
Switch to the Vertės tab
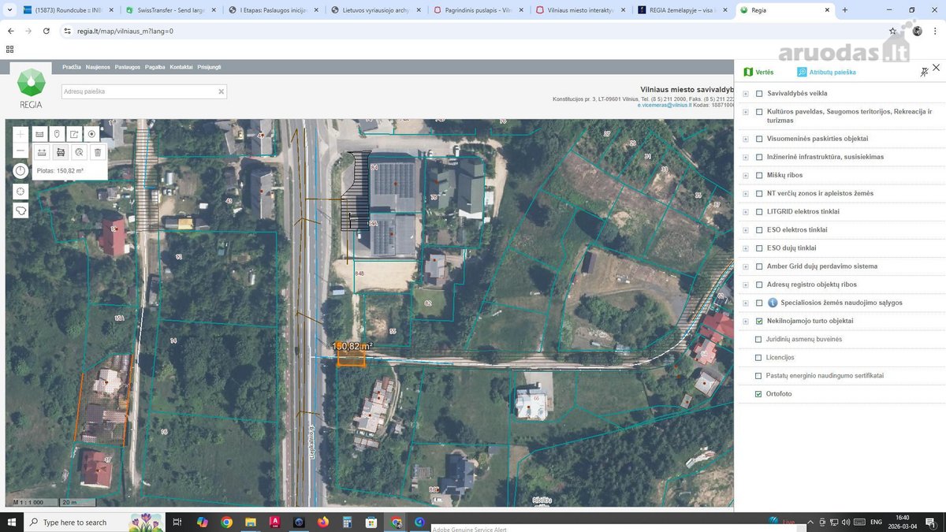(758, 72)
